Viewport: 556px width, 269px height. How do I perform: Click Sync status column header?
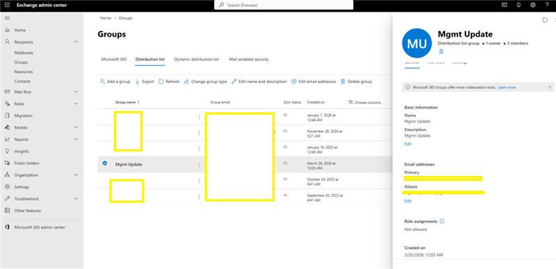292,103
